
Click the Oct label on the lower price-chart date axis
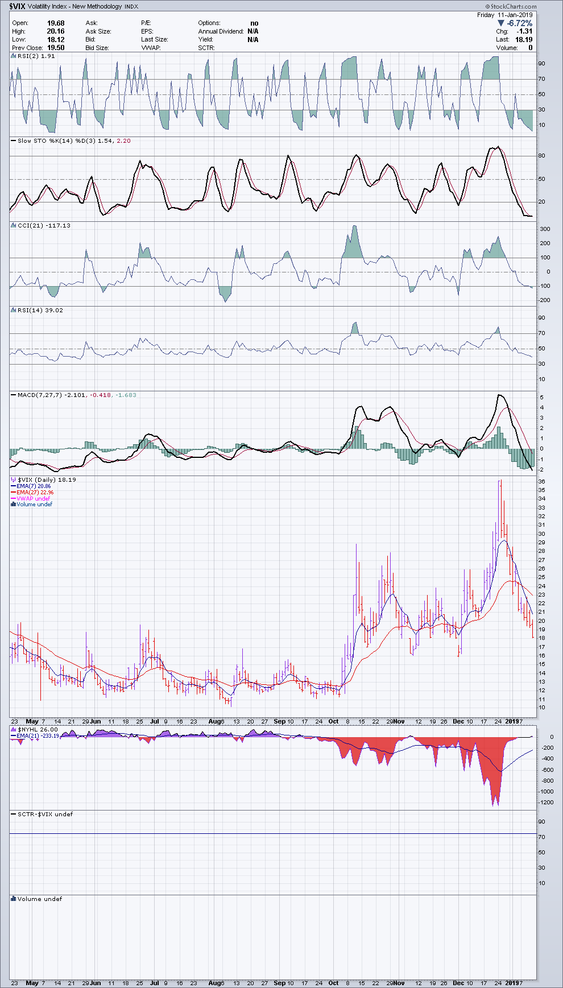[333, 721]
